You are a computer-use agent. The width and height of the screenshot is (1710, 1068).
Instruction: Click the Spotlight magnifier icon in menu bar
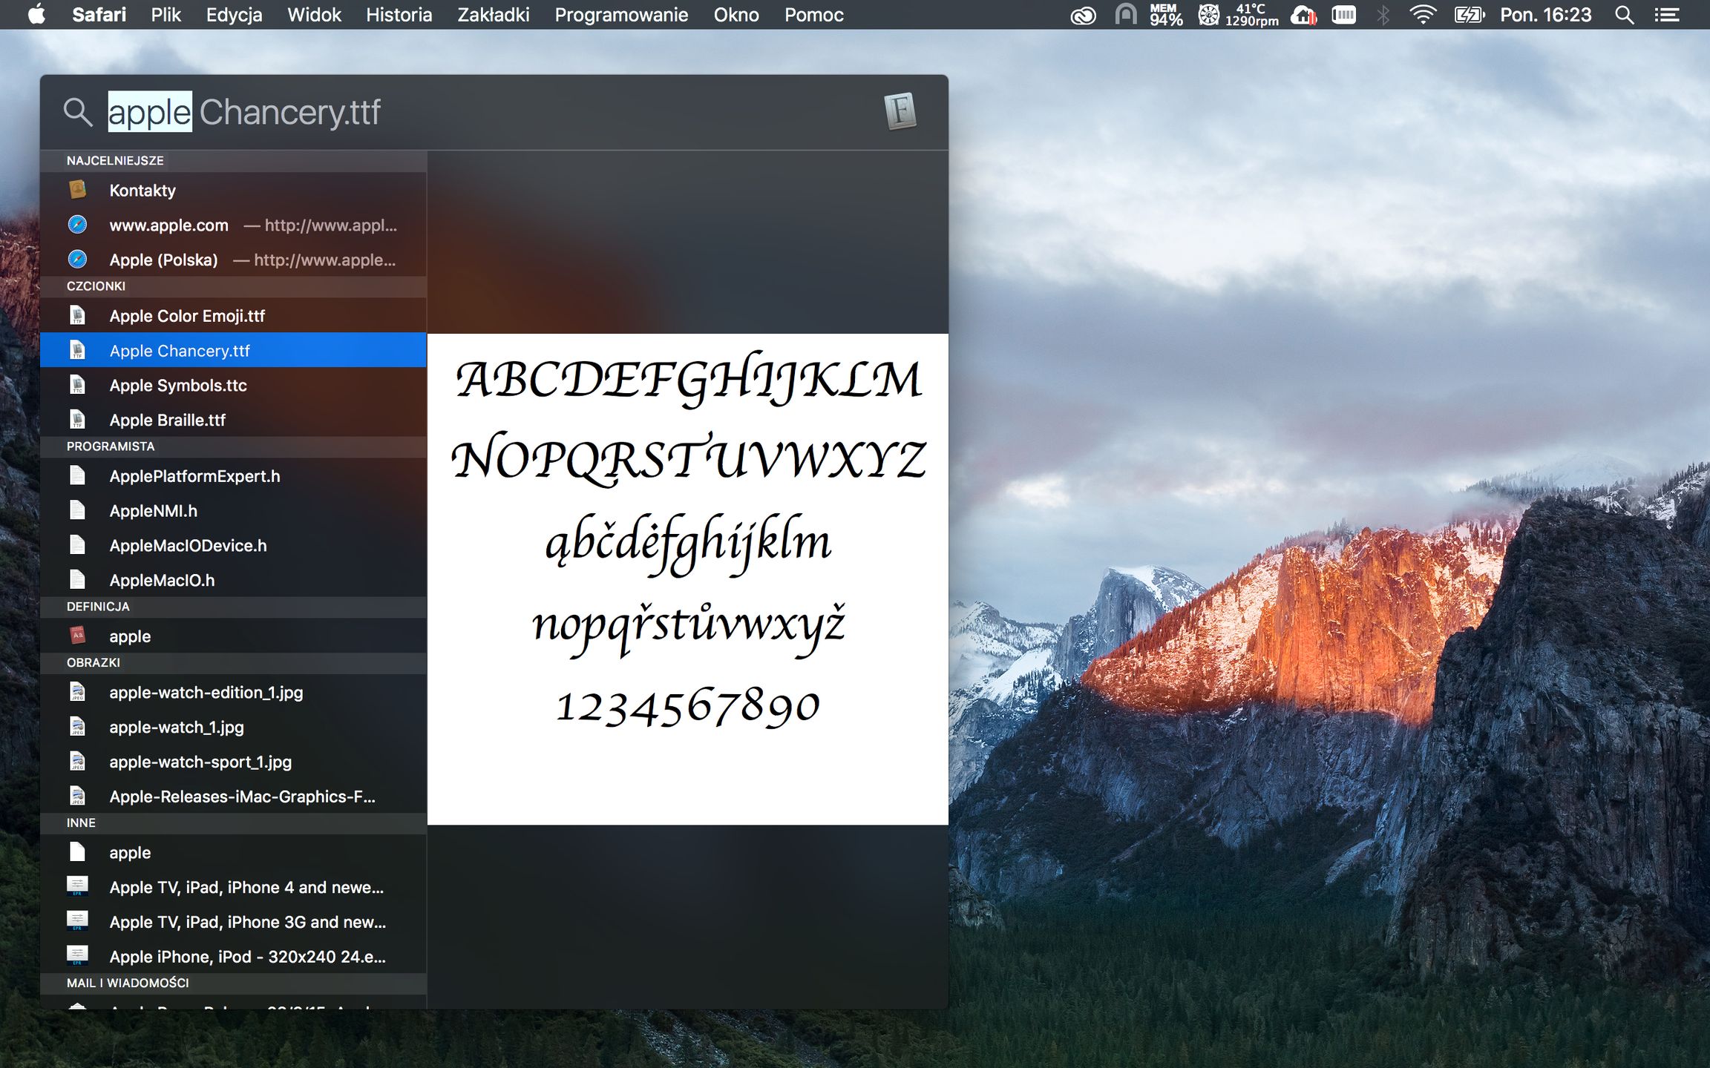[1624, 15]
